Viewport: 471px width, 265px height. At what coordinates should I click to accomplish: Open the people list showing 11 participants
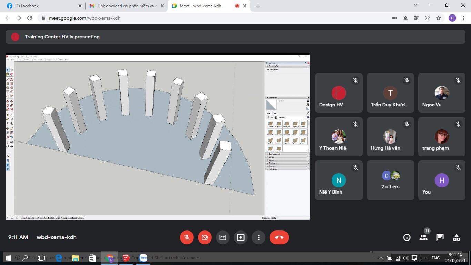coord(423,237)
